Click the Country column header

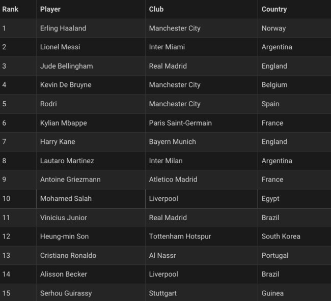pos(274,9)
